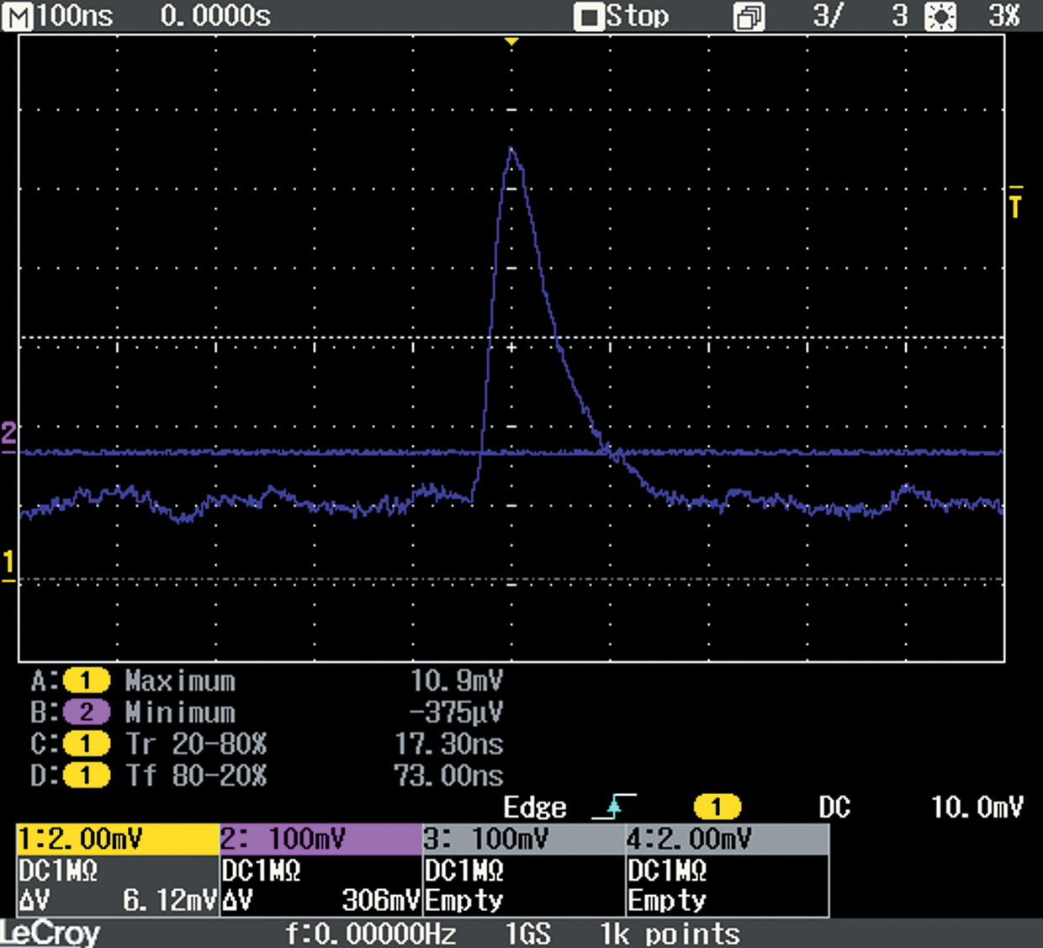Toggle the trigger source channel 1 badge
This screenshot has width=1043, height=948.
click(x=717, y=808)
